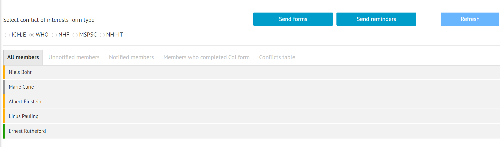This screenshot has height=147, width=501.
Task: Open the Linus Pauling member row
Action: (24, 116)
